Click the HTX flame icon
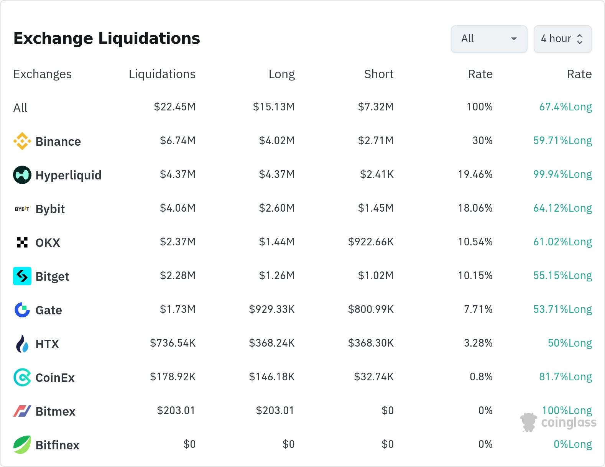The height and width of the screenshot is (467, 605). pos(22,344)
